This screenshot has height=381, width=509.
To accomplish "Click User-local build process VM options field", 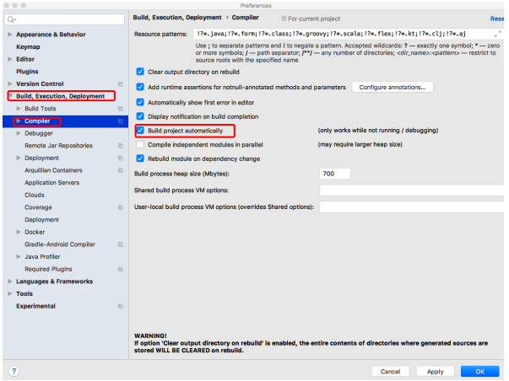I will click(x=412, y=207).
